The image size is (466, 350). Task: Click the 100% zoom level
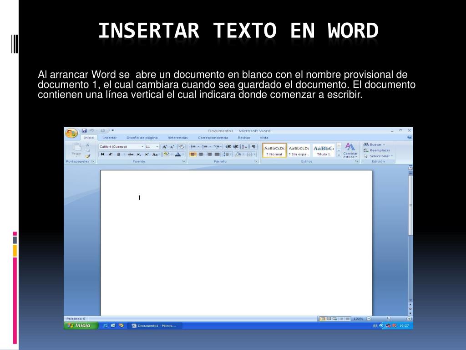(358, 319)
